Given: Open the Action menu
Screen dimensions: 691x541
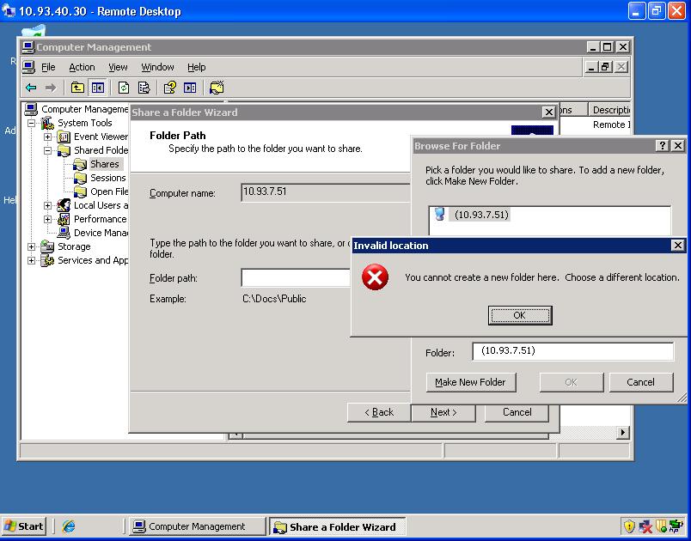Looking at the screenshot, I should 82,67.
